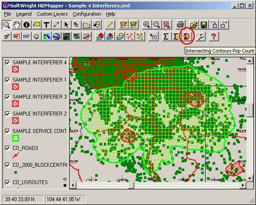256x205 pixels.
Task: Click the DXF export button
Action: pos(27,36)
